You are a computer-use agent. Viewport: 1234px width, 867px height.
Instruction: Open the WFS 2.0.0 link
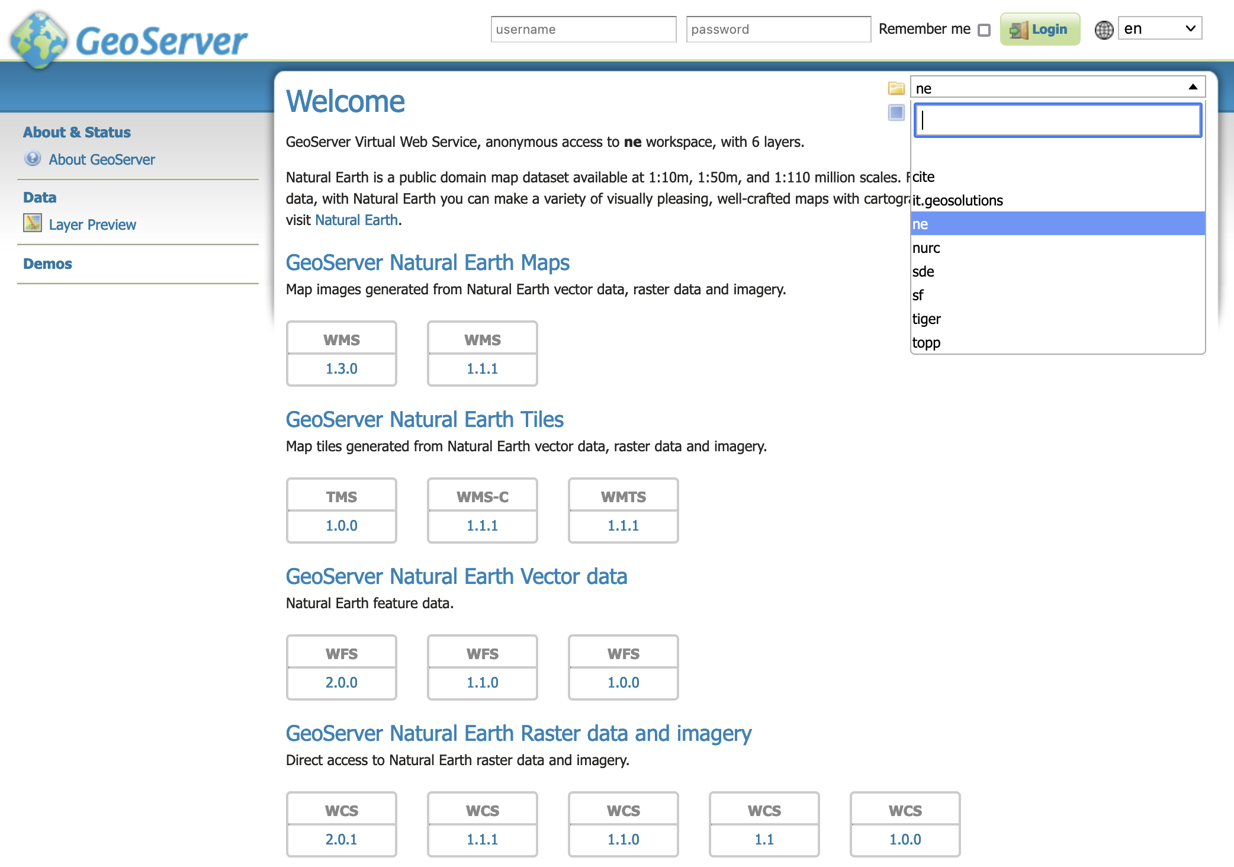pyautogui.click(x=342, y=682)
